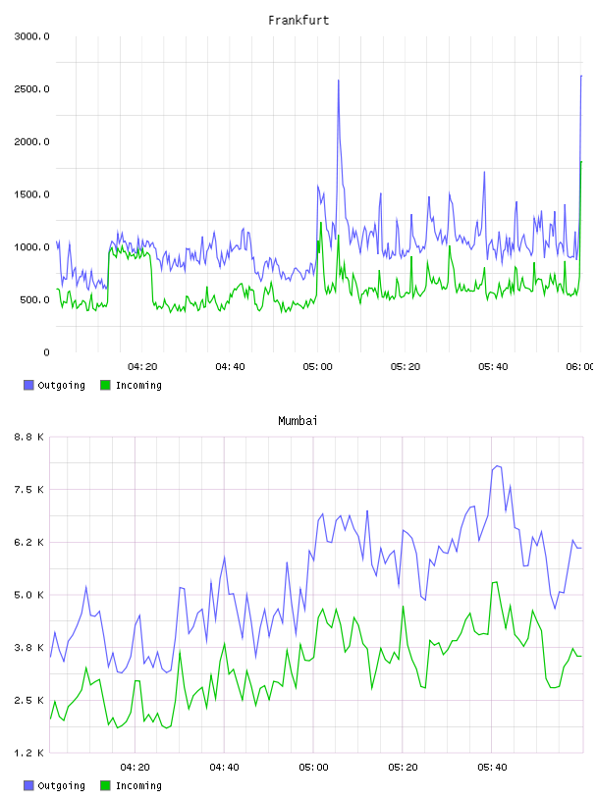The height and width of the screenshot is (801, 597).
Task: Click the Mumbai Outgoing peak near 05:40
Action: 497,466
